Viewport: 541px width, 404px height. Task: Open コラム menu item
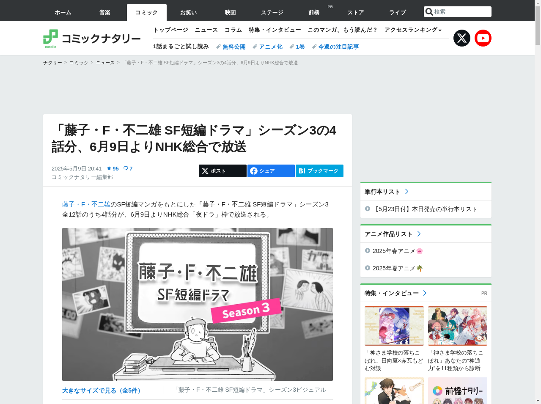click(233, 30)
